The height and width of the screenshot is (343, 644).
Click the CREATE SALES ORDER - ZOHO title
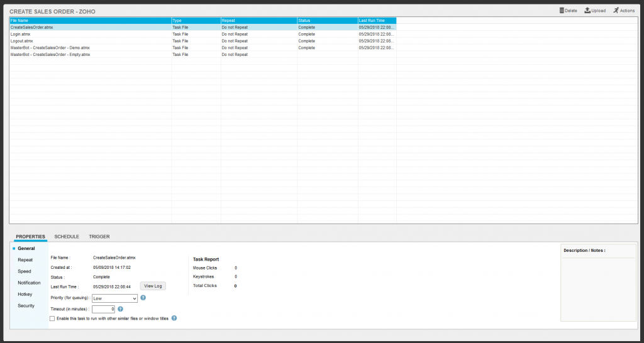coord(53,11)
